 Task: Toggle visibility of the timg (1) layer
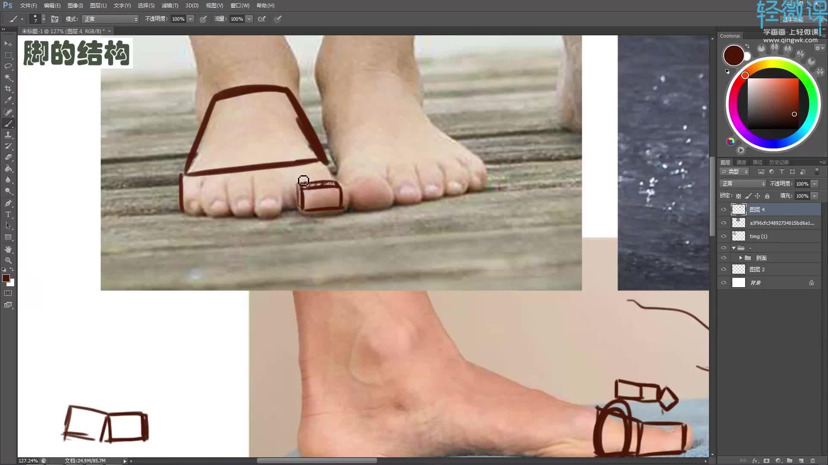724,236
